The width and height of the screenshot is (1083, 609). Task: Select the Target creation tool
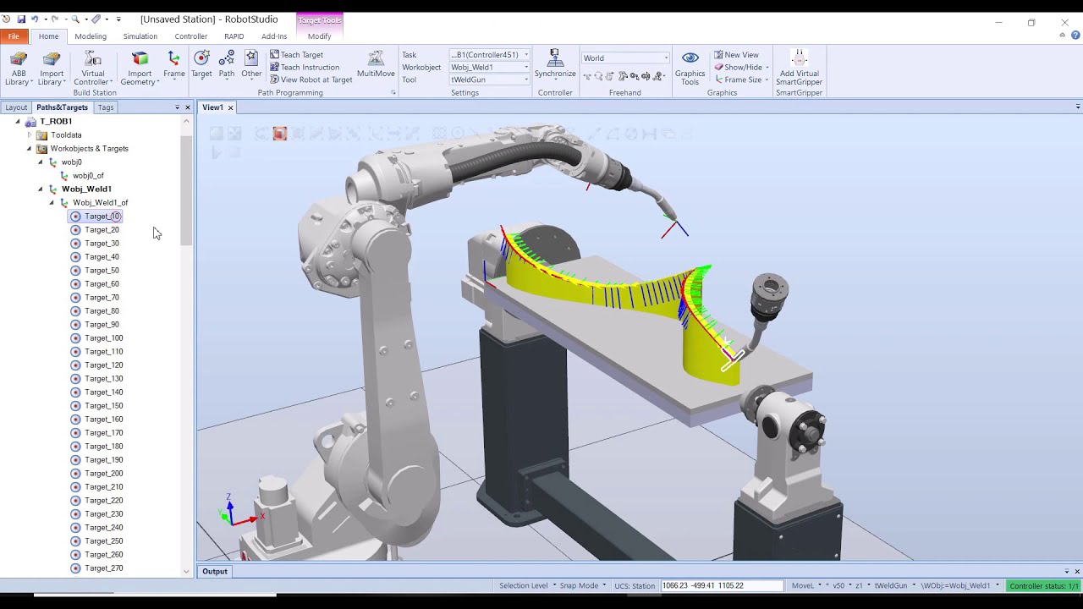point(201,67)
